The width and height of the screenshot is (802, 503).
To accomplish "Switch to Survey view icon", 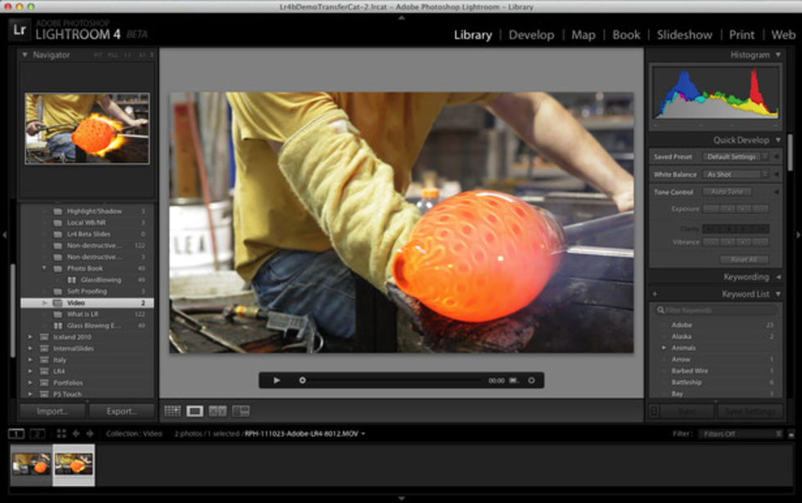I will (x=241, y=411).
